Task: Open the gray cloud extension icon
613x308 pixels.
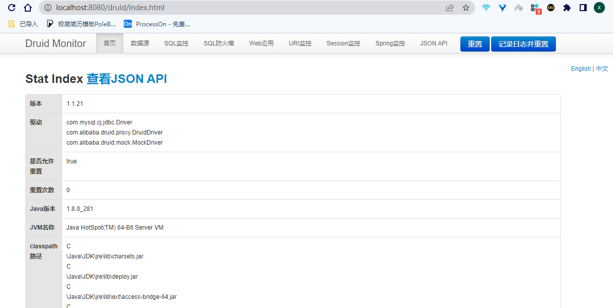Action: (x=518, y=8)
